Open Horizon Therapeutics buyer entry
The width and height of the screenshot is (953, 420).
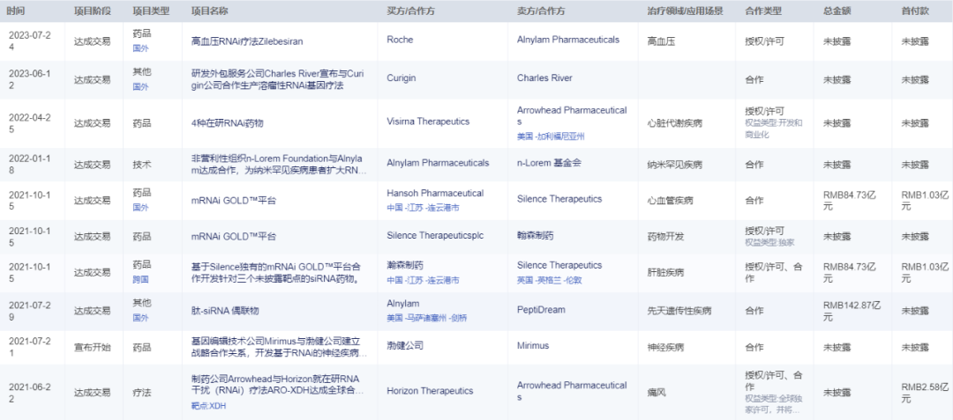tap(430, 391)
